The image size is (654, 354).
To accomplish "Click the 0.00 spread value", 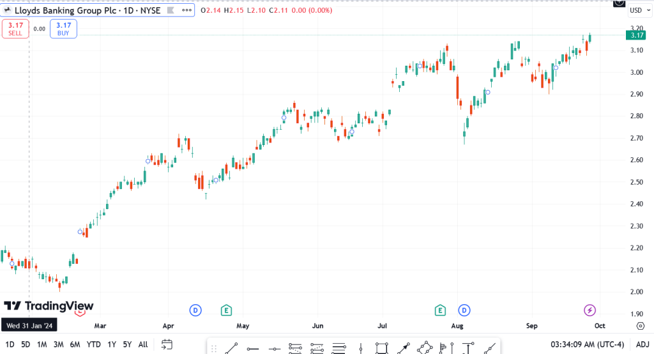I will (x=39, y=29).
